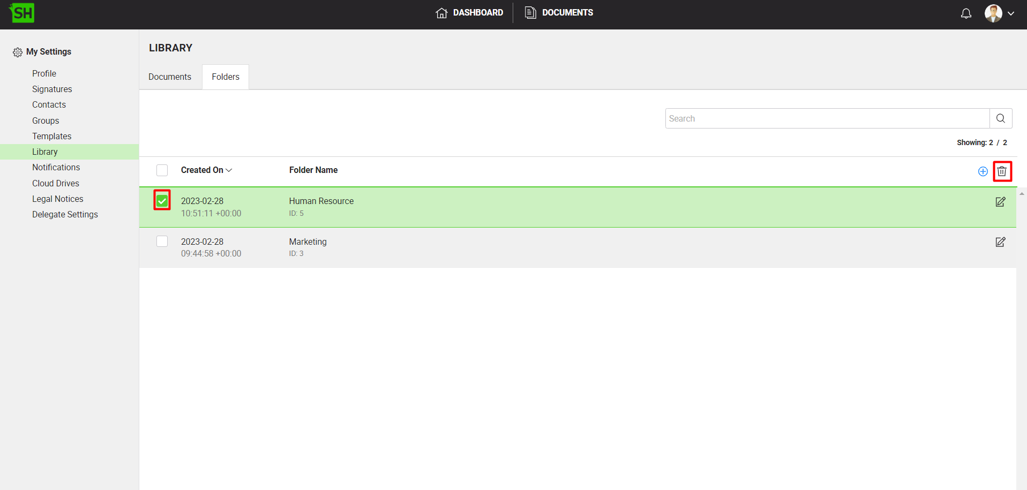This screenshot has width=1027, height=490.
Task: Check the Marketing folder checkbox
Action: tap(162, 242)
